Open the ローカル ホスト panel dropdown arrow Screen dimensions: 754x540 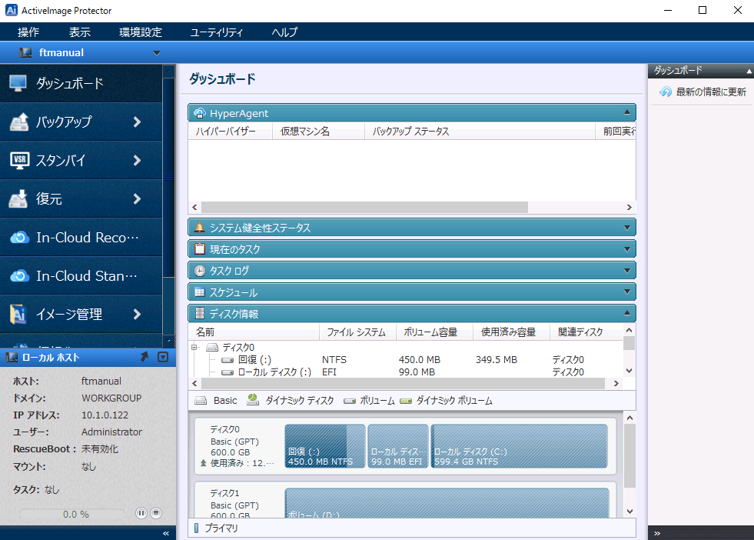(162, 357)
